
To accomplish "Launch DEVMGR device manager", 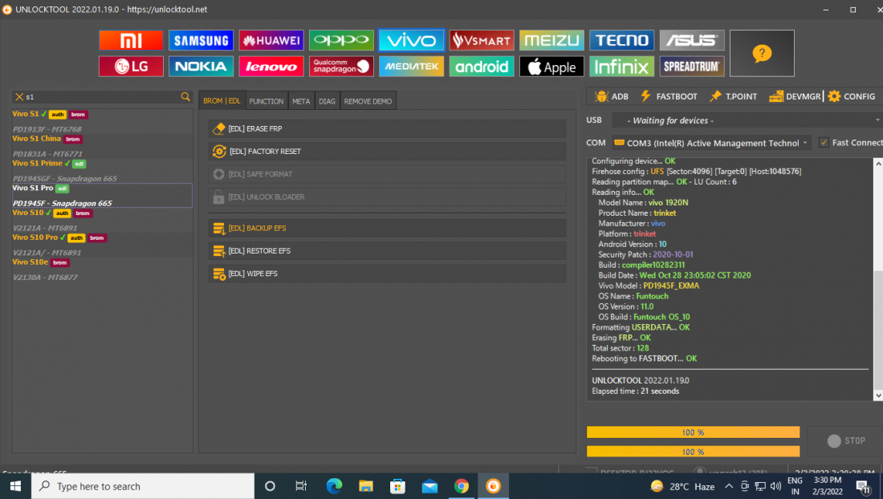I will tap(796, 96).
